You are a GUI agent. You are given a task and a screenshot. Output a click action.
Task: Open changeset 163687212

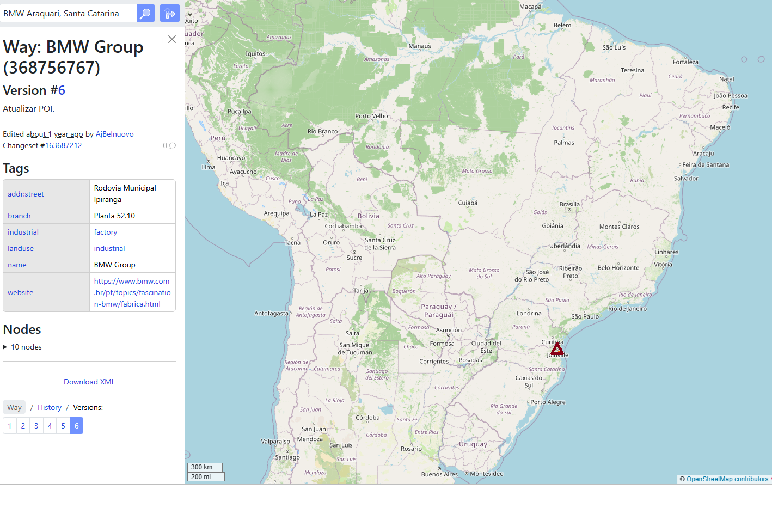point(63,145)
